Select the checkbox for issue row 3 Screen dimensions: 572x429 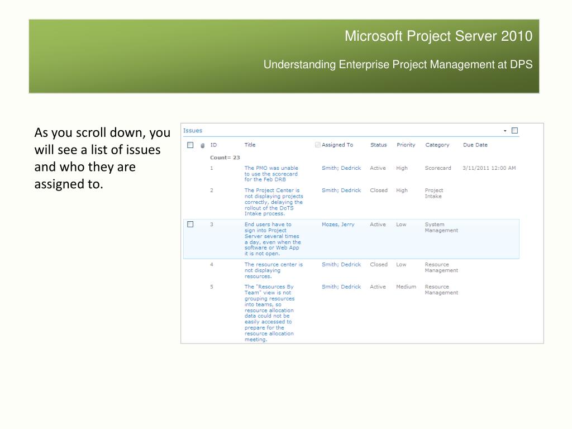[x=190, y=225]
